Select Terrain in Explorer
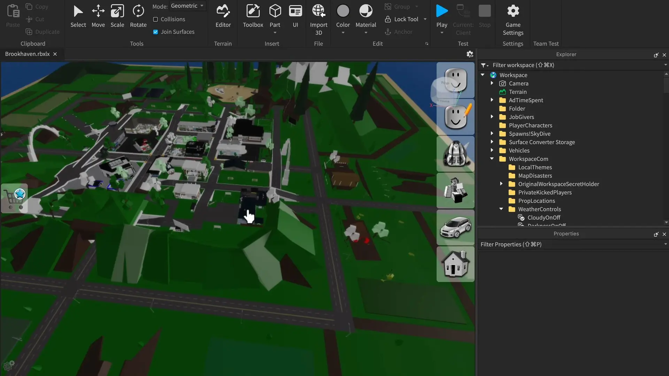The image size is (669, 376). click(x=517, y=92)
